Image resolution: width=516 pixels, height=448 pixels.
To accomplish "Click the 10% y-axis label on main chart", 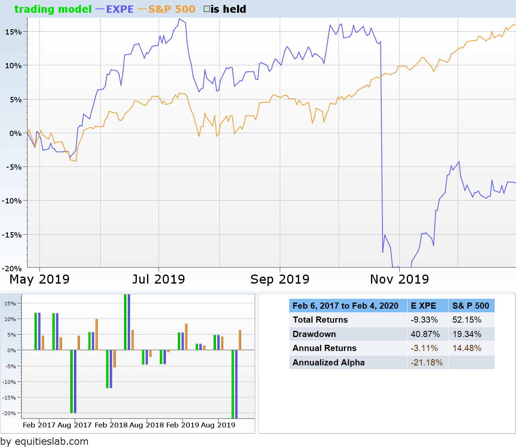I will [x=14, y=66].
